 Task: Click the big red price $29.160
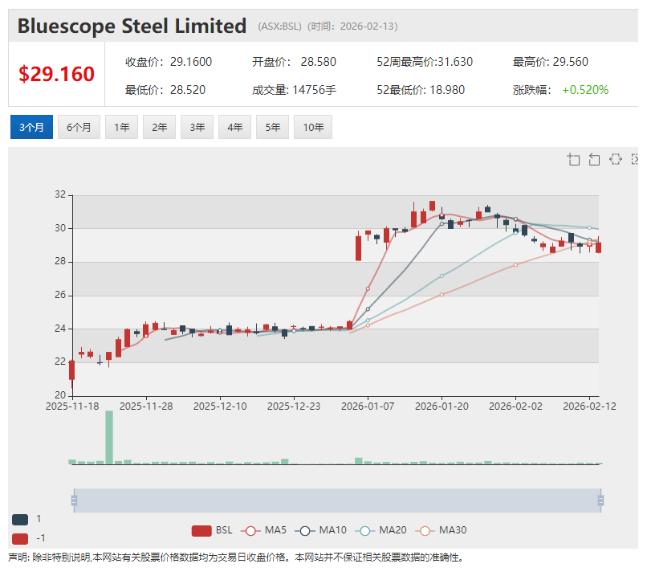pos(56,75)
